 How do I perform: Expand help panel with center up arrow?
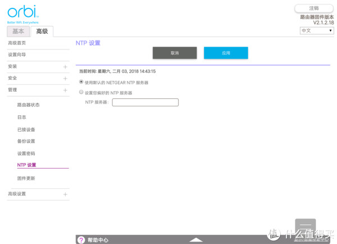(x=195, y=240)
